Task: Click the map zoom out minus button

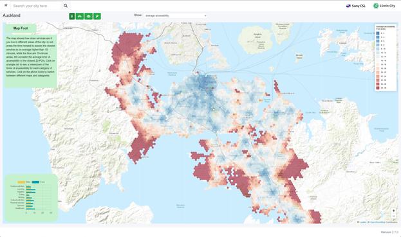Action: 394,216
